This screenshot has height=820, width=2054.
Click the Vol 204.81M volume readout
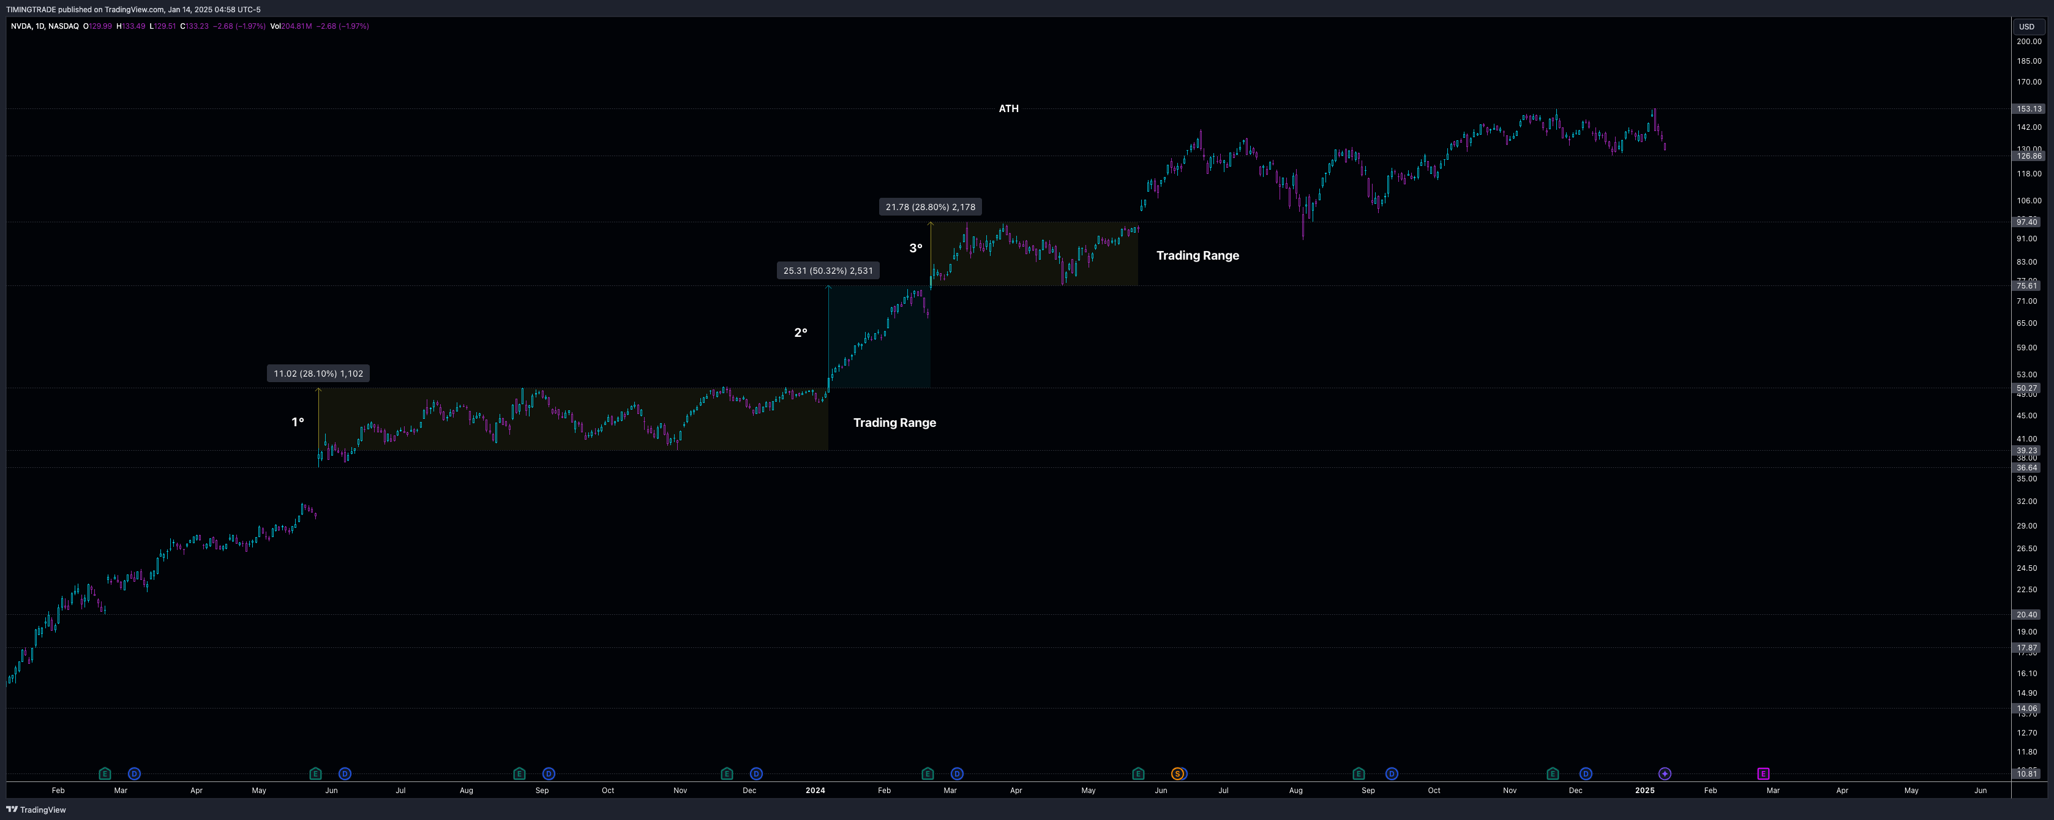tap(290, 26)
